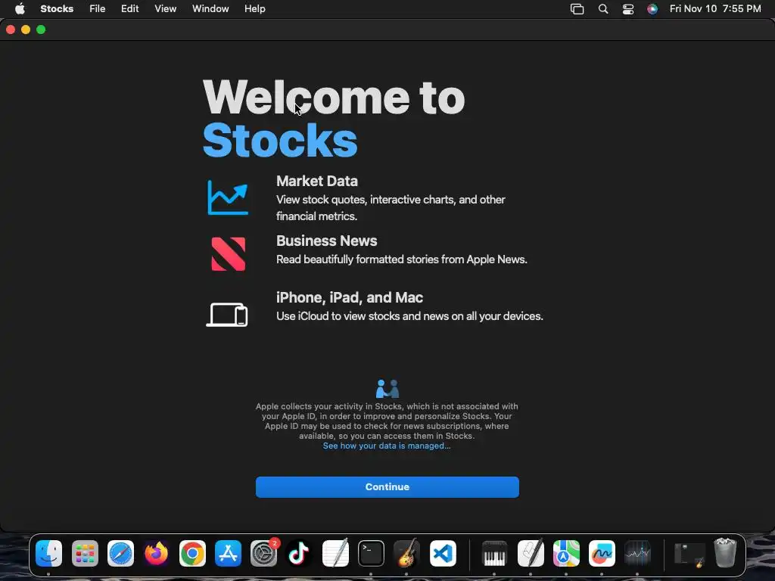Viewport: 775px width, 581px height.
Task: Click the green full-screen window button
Action: (41, 30)
